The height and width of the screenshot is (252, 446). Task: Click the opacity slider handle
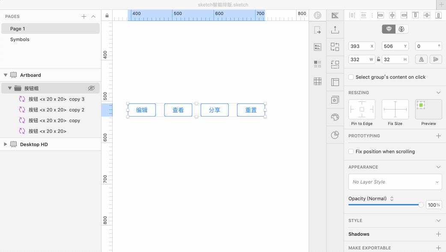[x=421, y=205]
